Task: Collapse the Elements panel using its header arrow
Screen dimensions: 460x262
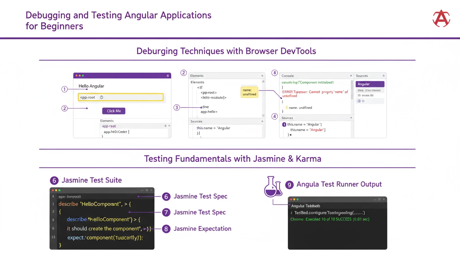Action: tap(262, 76)
